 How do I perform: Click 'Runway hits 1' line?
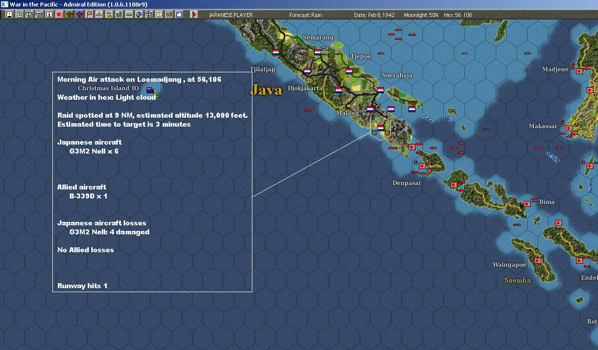82,286
